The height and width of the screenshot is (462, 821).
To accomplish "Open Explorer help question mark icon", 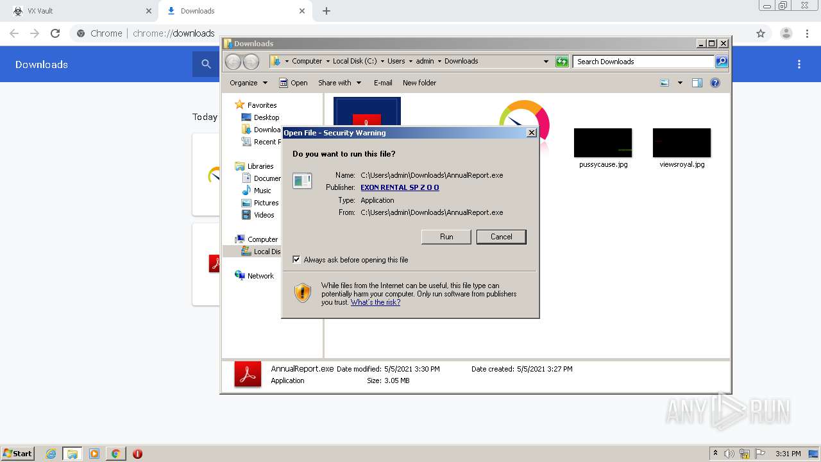I will pos(715,83).
